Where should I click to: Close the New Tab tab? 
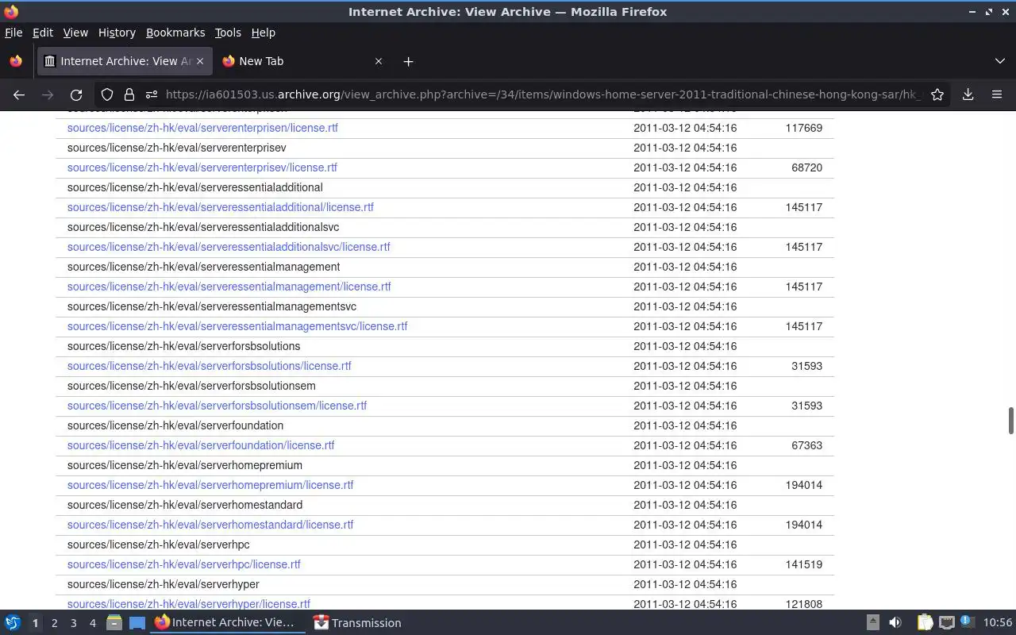tap(379, 61)
